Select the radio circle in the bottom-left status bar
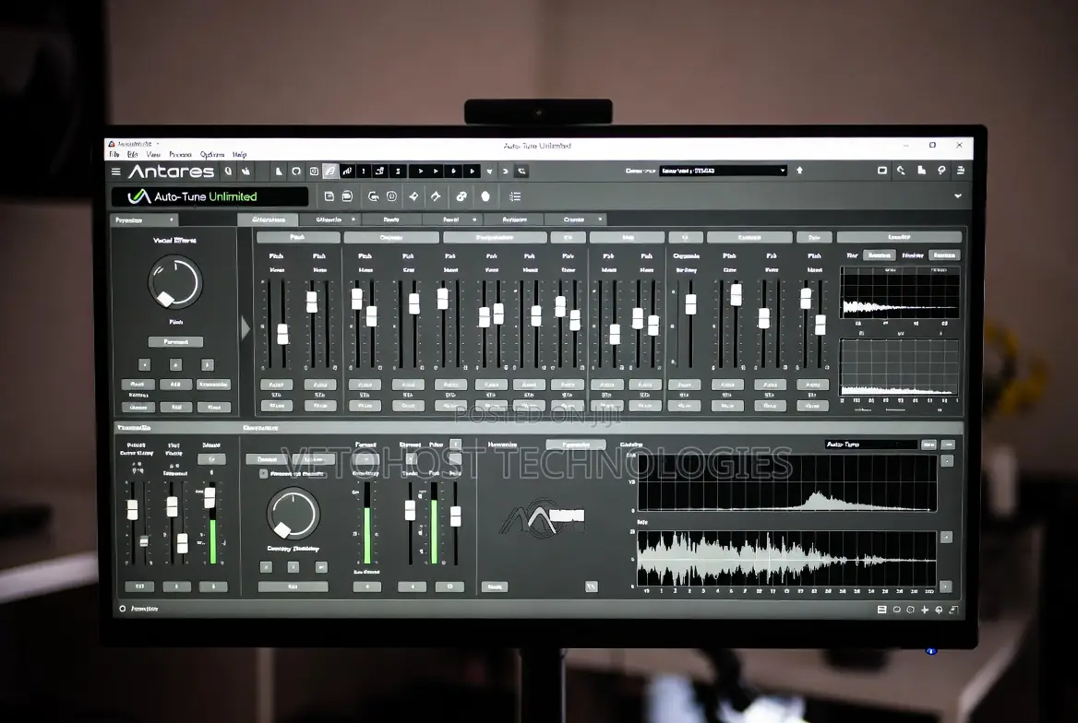This screenshot has width=1078, height=723. click(x=123, y=609)
